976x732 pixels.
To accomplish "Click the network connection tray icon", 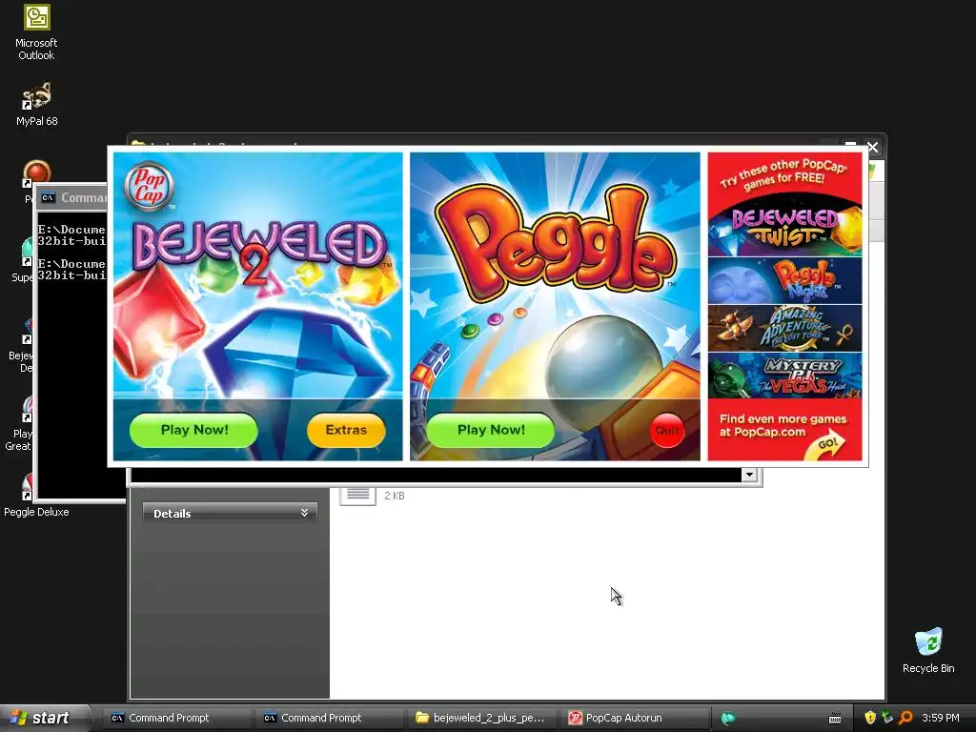I will click(x=887, y=718).
